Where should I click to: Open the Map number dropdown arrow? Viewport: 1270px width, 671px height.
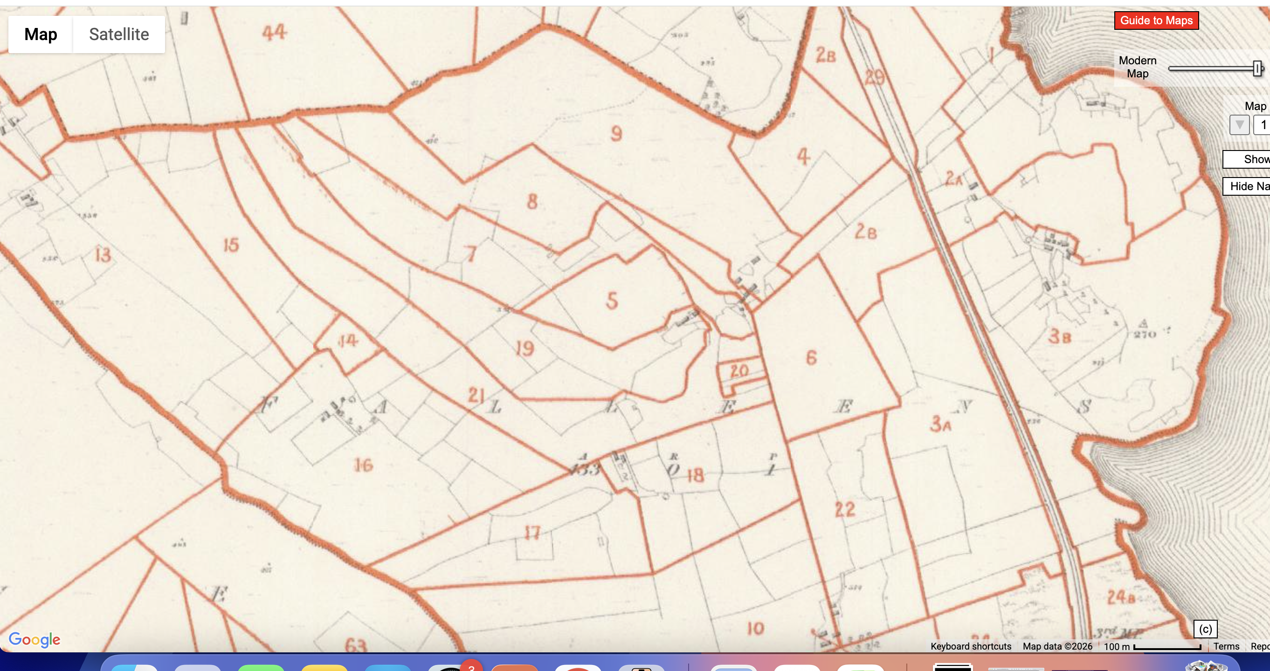(1239, 124)
